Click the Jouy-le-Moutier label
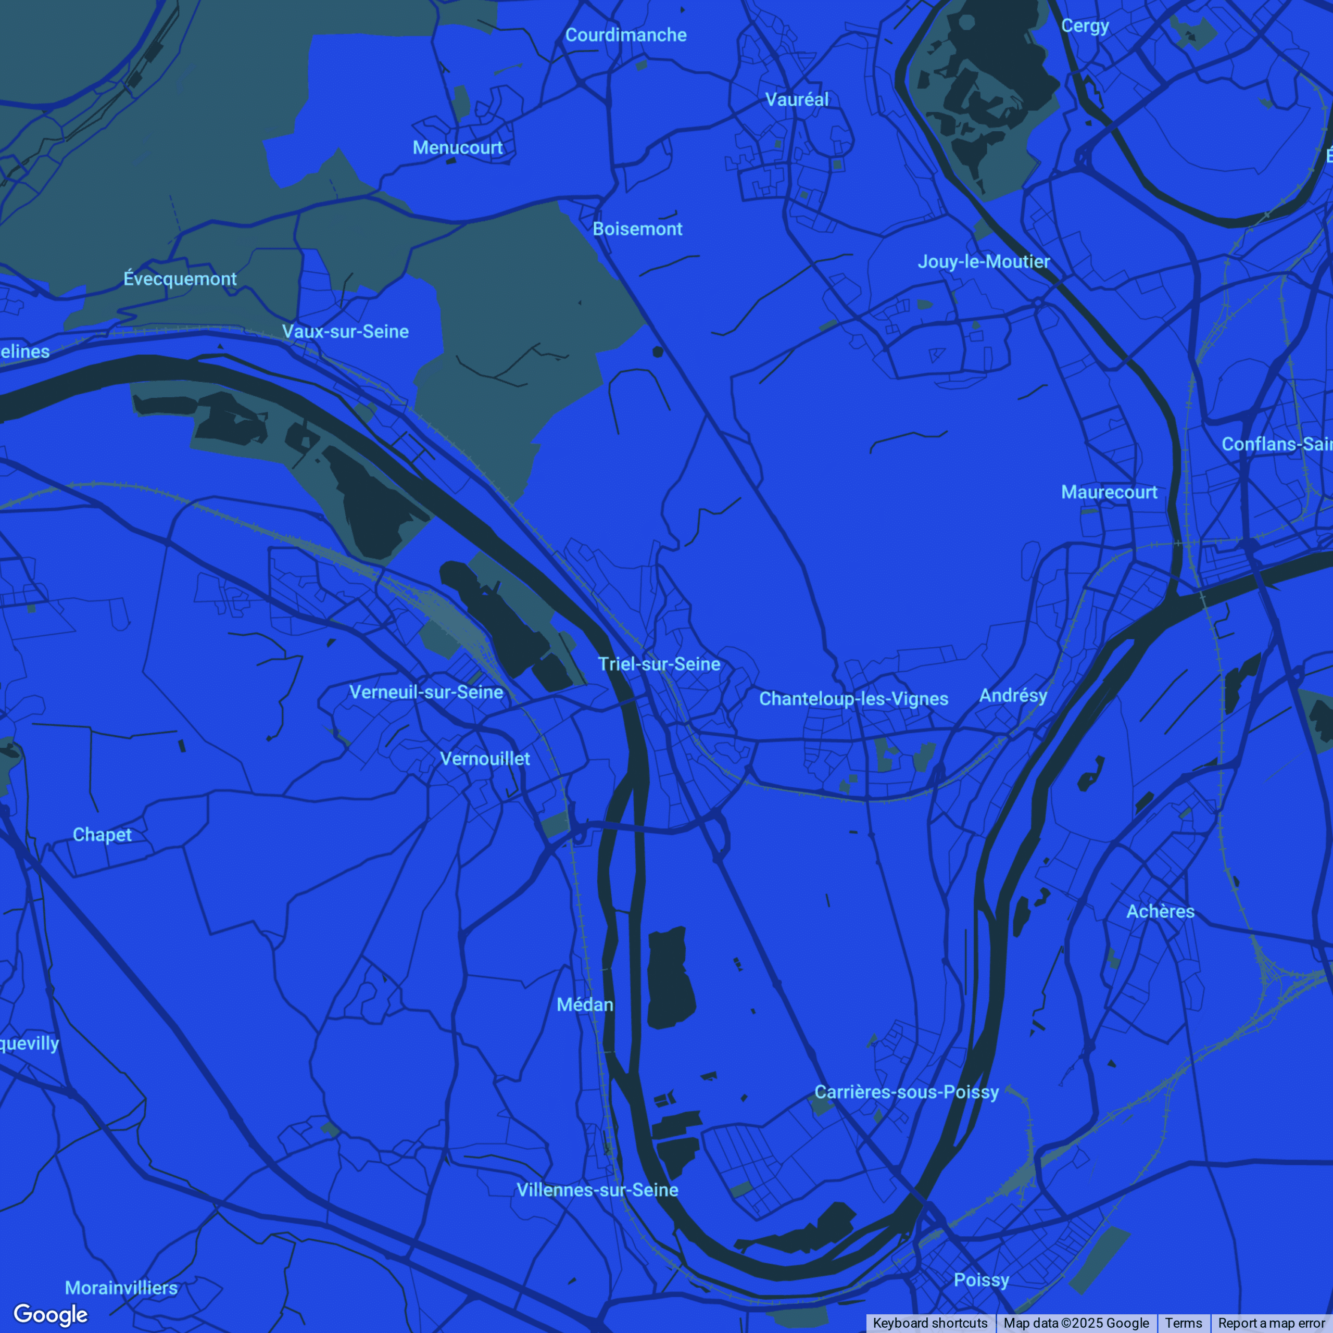 click(984, 262)
